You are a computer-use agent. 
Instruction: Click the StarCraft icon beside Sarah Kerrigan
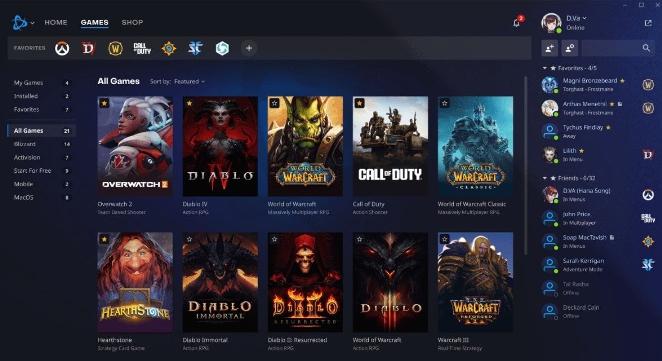point(648,264)
